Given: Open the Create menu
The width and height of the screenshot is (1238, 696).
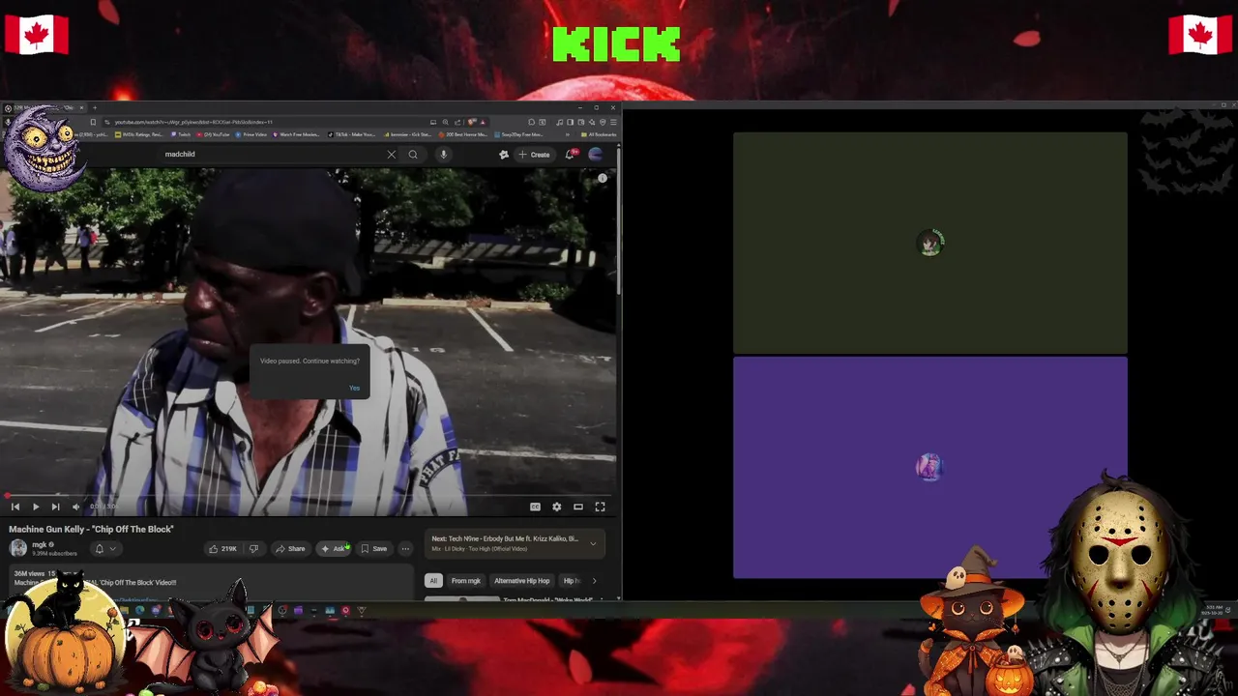Looking at the screenshot, I should coord(534,154).
